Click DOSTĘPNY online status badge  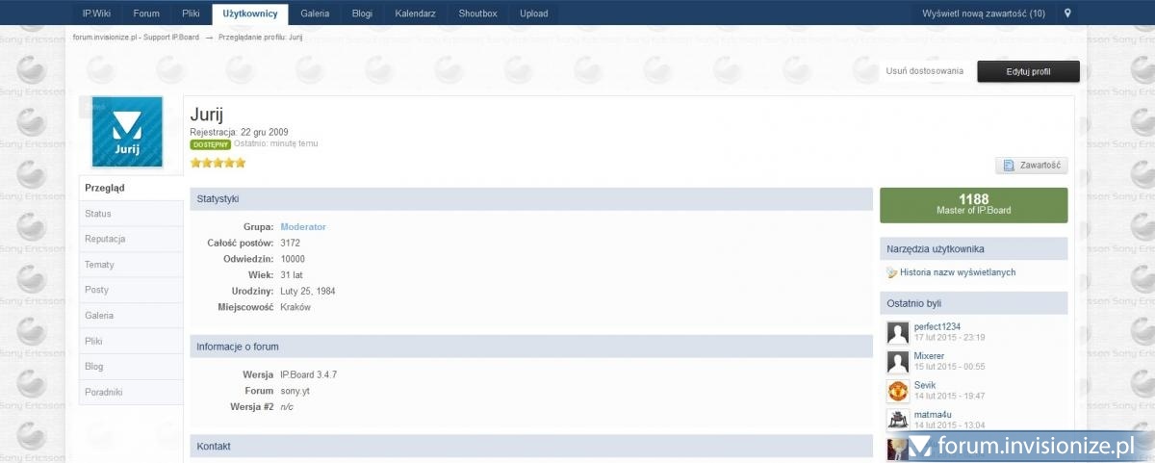click(x=210, y=144)
